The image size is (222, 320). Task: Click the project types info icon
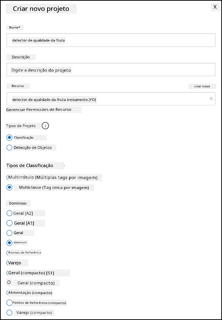click(45, 126)
